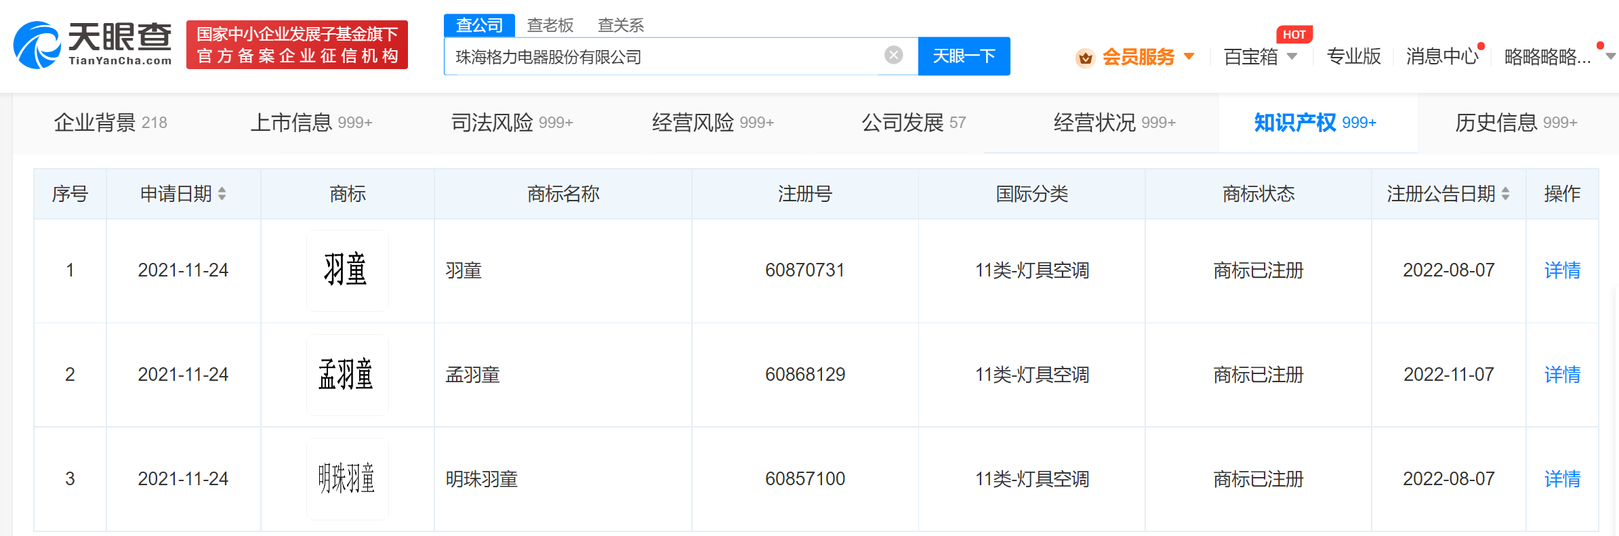The height and width of the screenshot is (536, 1619).
Task: Sort by application date arrows
Action: (222, 194)
